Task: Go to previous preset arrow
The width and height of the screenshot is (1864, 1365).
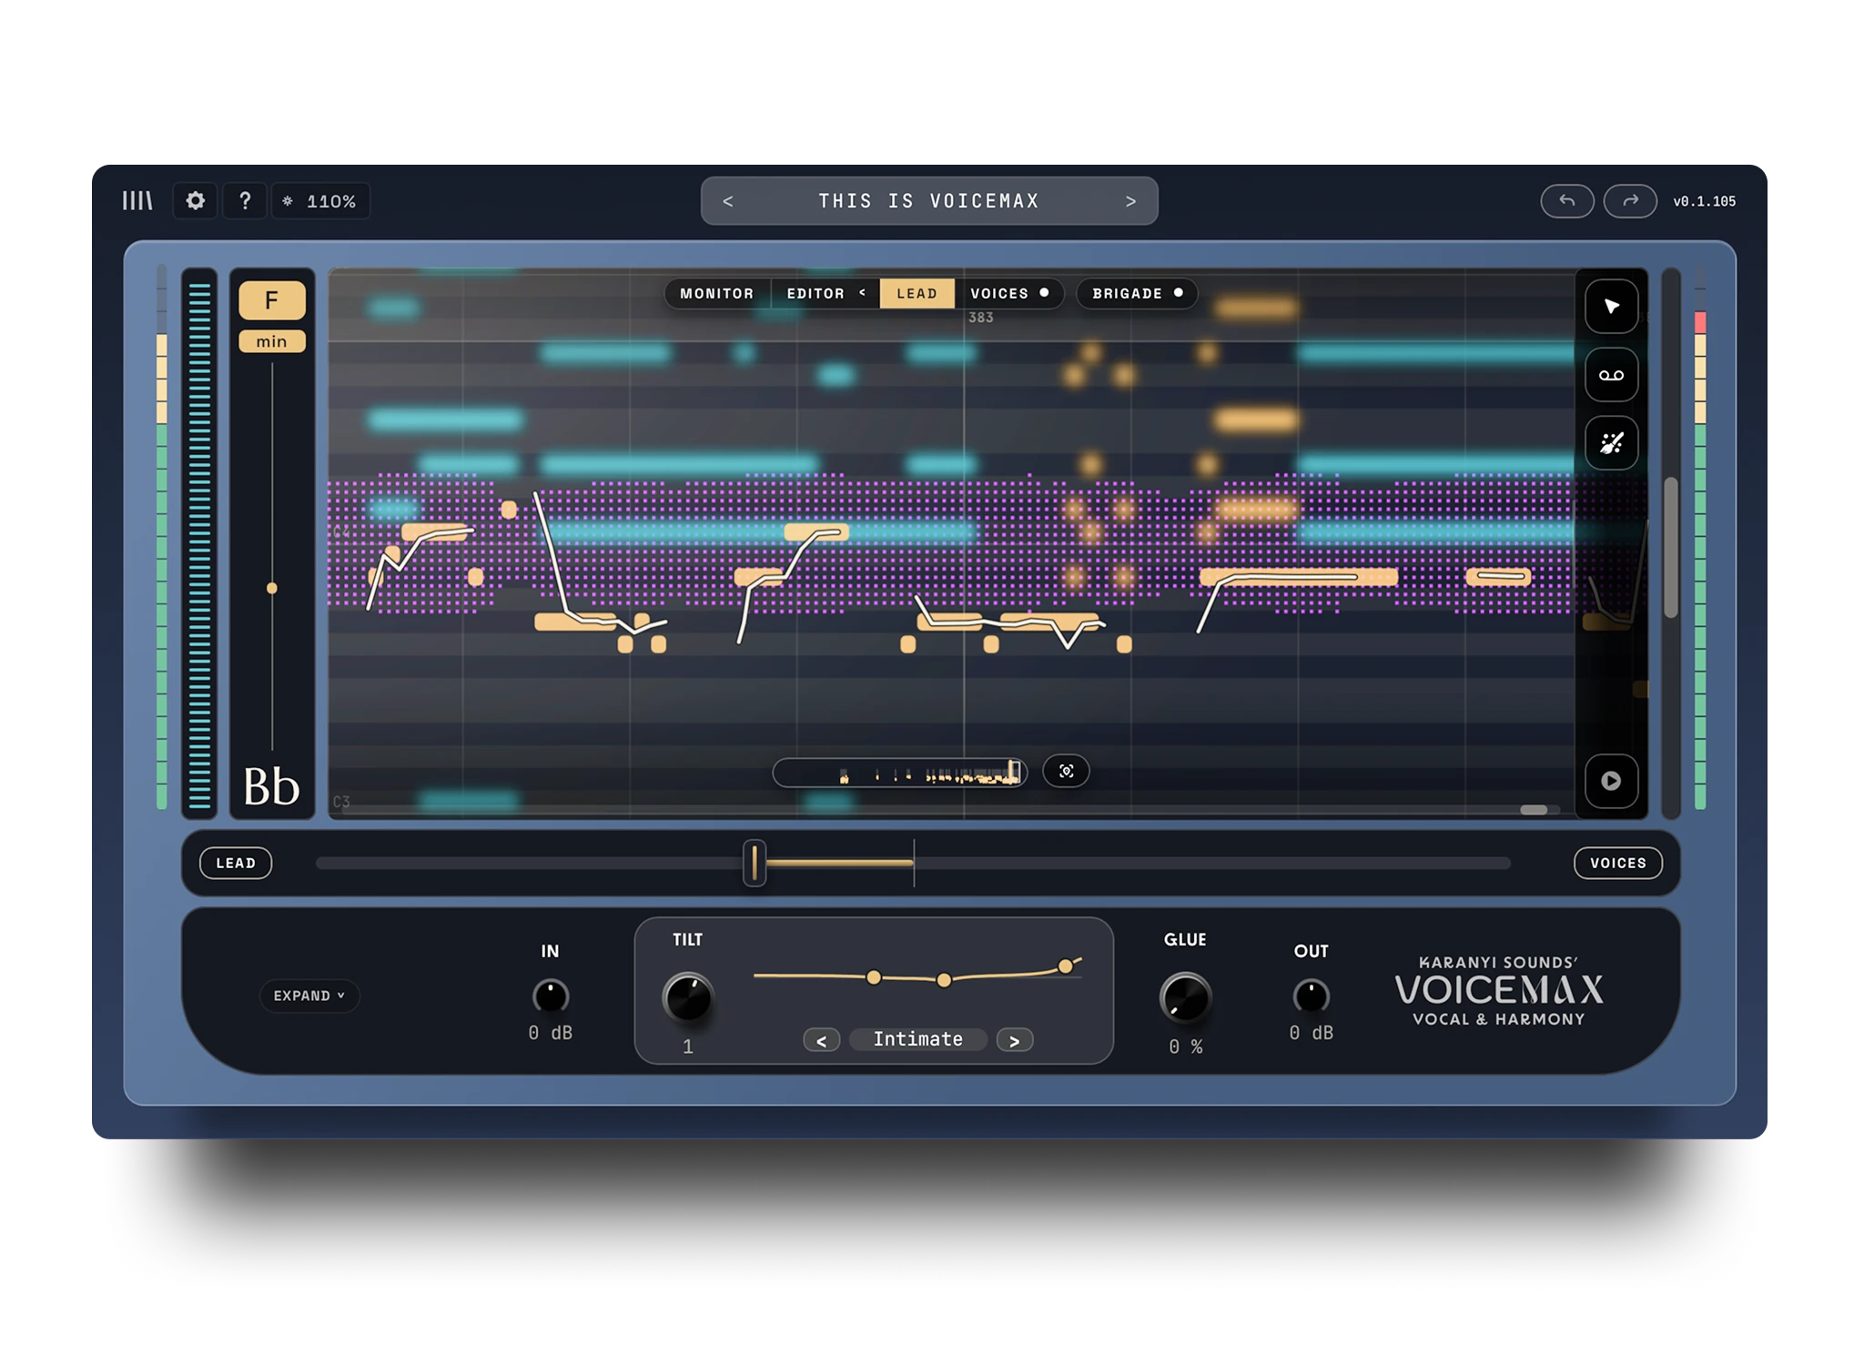Action: coord(727,201)
